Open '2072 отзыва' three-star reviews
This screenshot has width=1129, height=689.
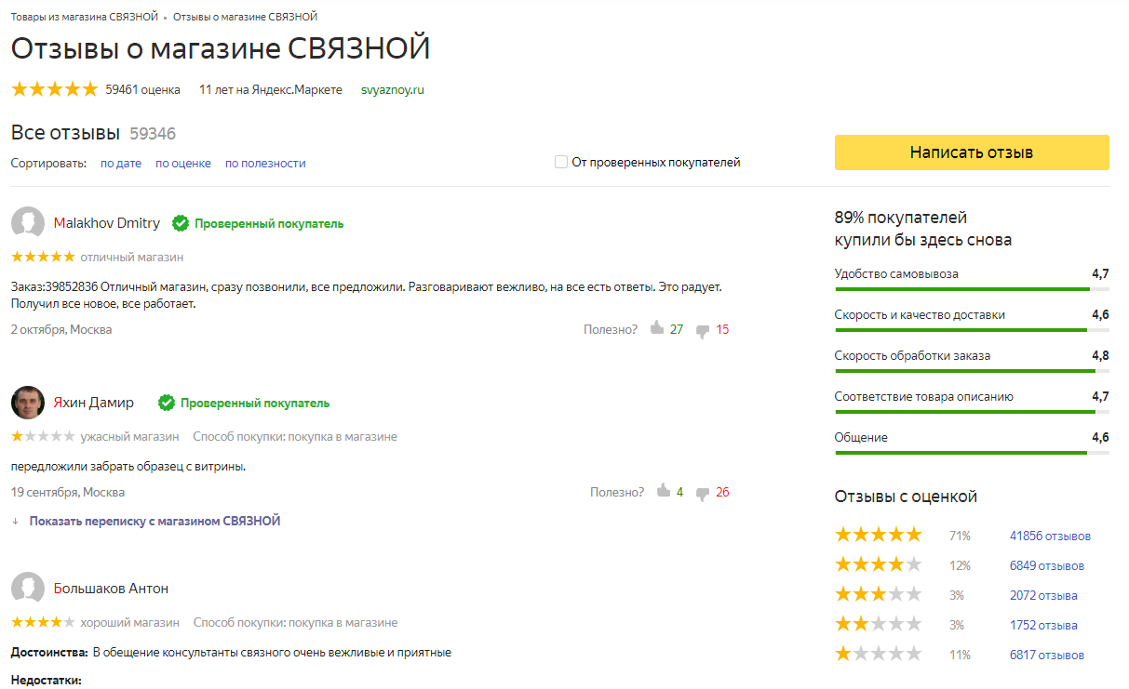tap(1043, 595)
